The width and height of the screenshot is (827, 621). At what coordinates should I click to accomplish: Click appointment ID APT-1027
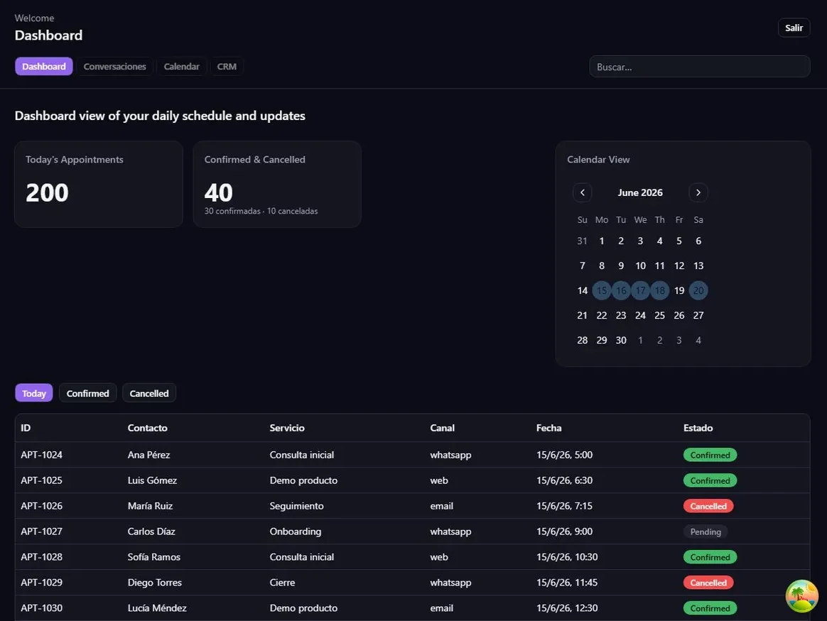42,532
